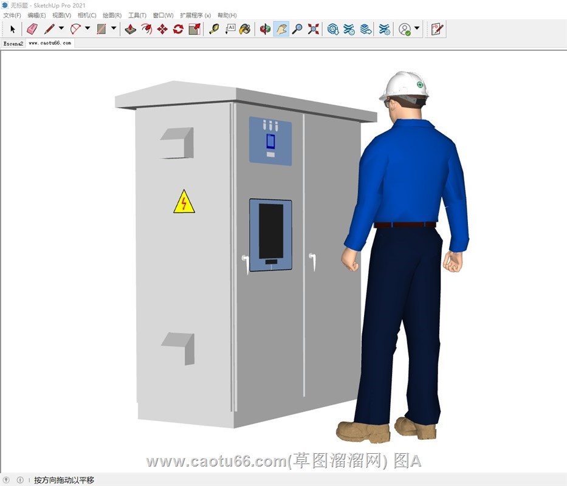Activate the Push/Pull tool
The height and width of the screenshot is (486, 567).
coord(131,29)
